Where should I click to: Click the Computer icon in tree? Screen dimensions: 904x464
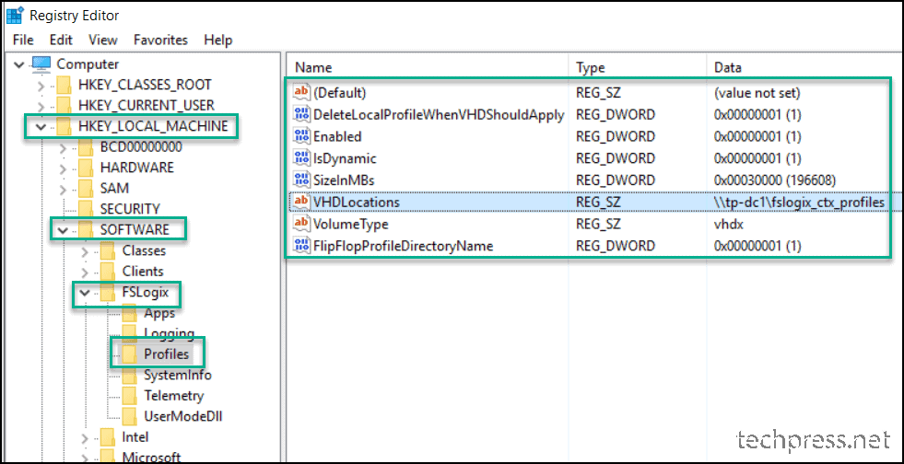pos(41,64)
